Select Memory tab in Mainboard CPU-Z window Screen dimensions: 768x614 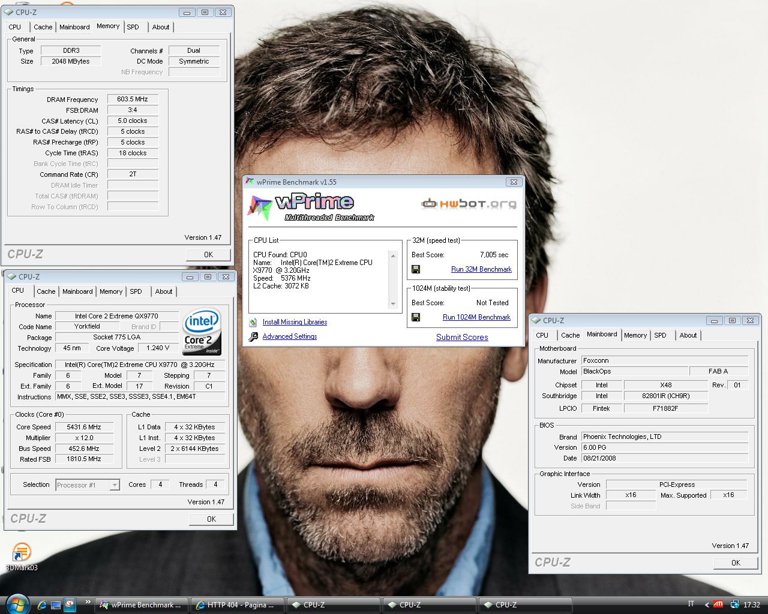point(635,335)
